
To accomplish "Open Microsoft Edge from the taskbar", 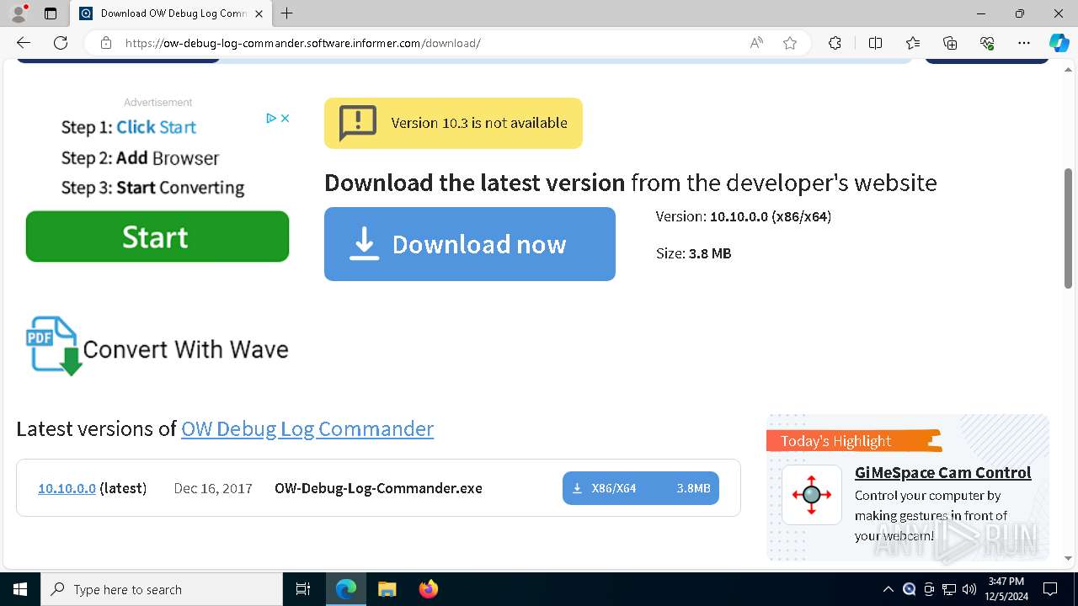I will point(346,589).
